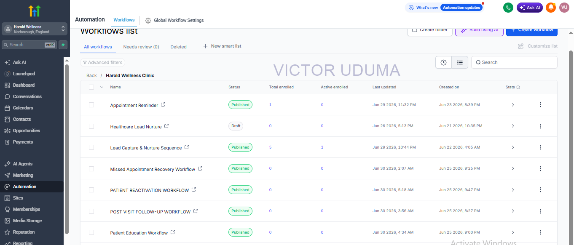Screen dimensions: 574x245
Task: Click the green lightning quick-action icon
Action: 63,45
